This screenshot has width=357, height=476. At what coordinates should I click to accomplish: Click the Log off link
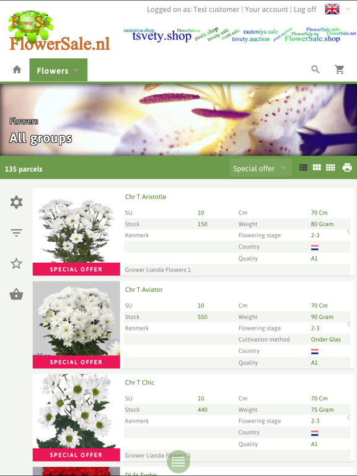click(305, 9)
